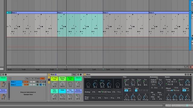Select the noise oscillator icon

pyautogui.click(x=118, y=81)
